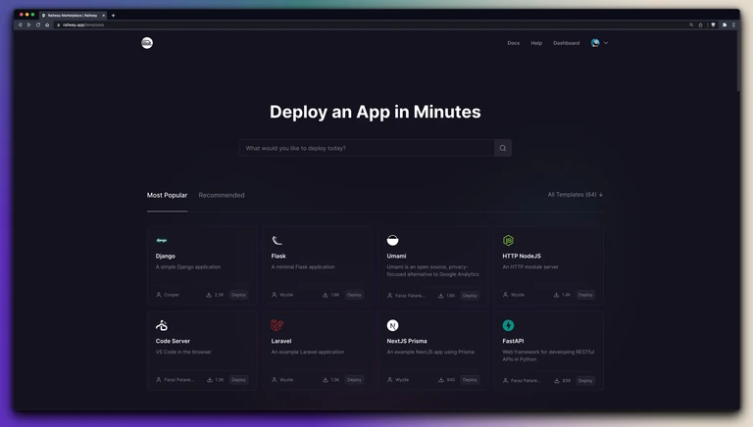Click the Umami card title
The width and height of the screenshot is (753, 427).
coord(397,257)
